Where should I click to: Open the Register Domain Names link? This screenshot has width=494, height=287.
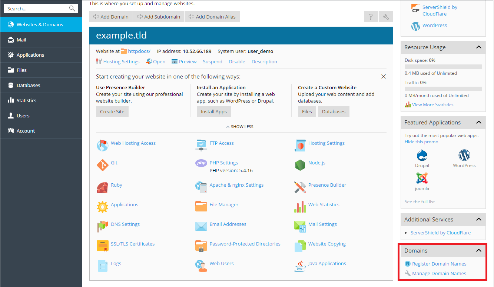(x=440, y=264)
